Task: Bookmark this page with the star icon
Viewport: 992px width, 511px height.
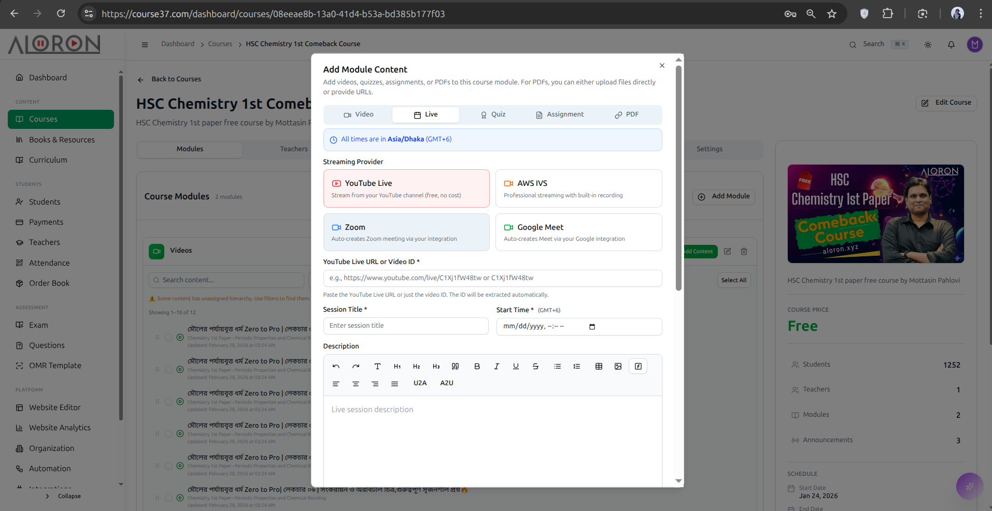Action: coord(832,14)
